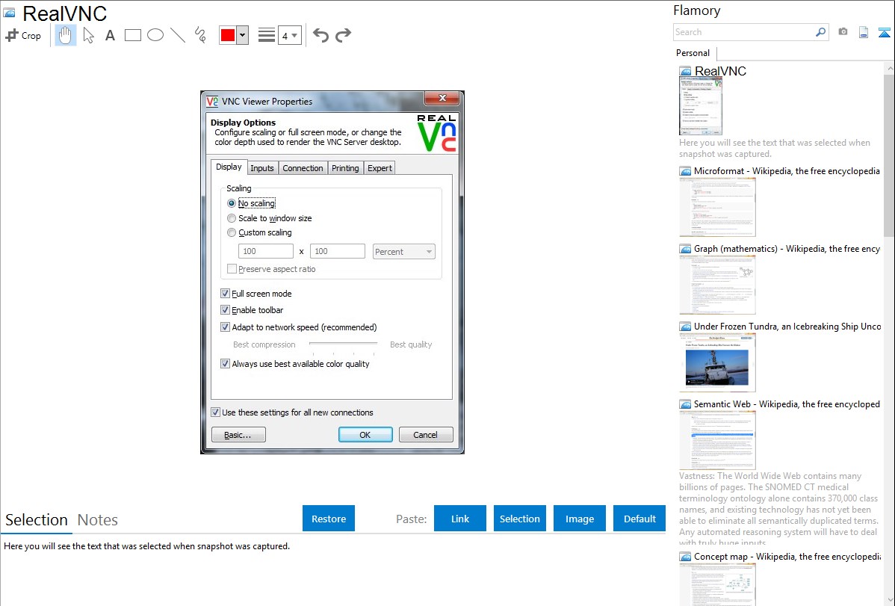Click the camera capture icon
895x606 pixels.
(843, 32)
